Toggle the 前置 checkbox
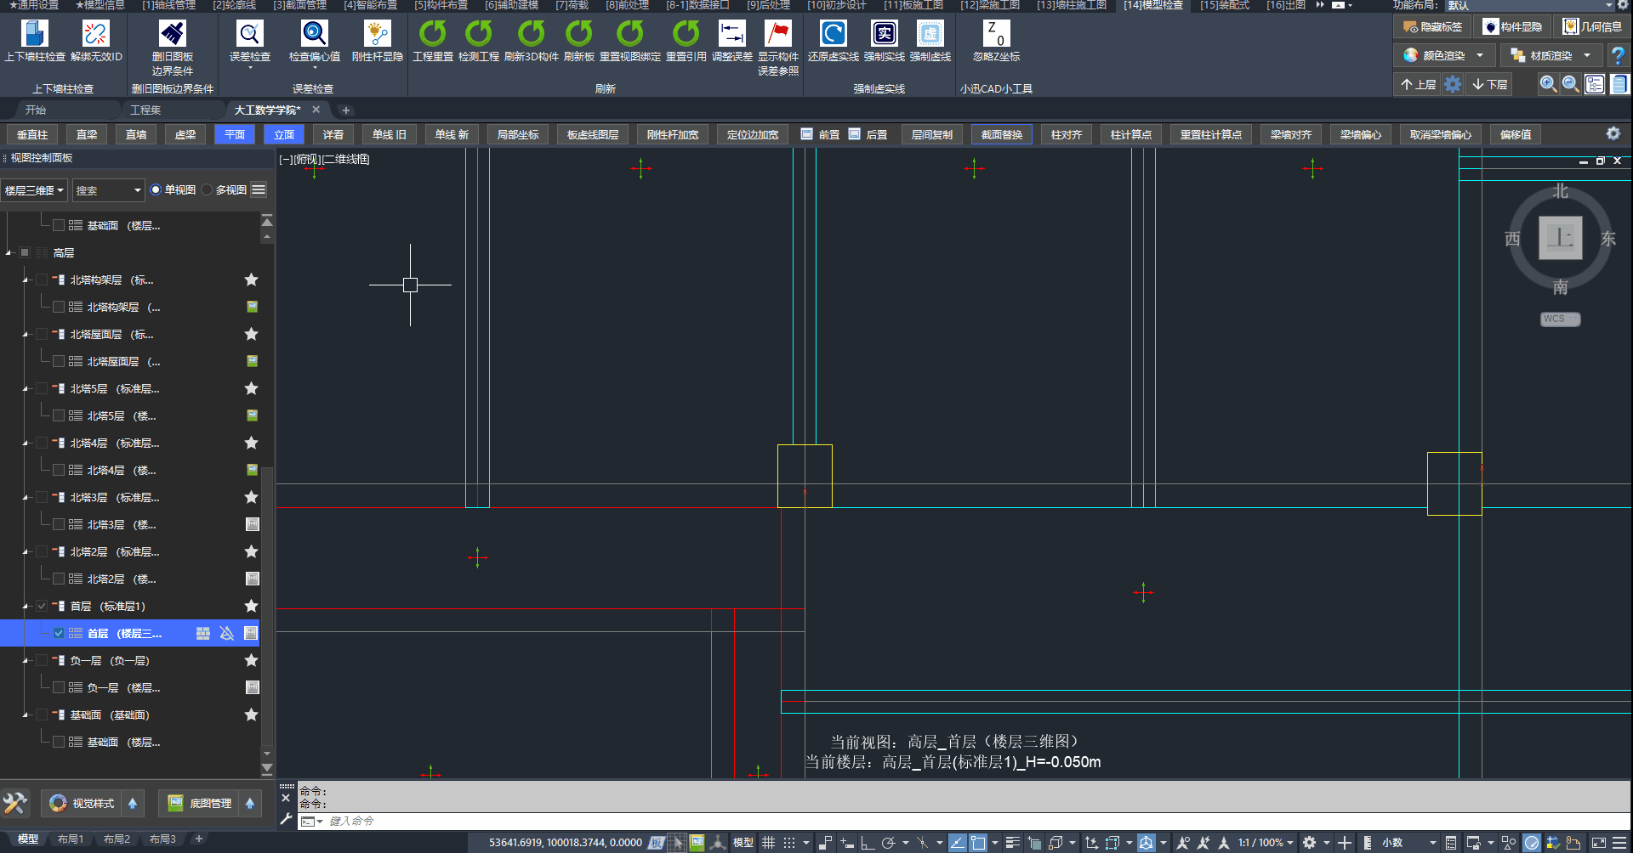The width and height of the screenshot is (1633, 853). pos(807,134)
